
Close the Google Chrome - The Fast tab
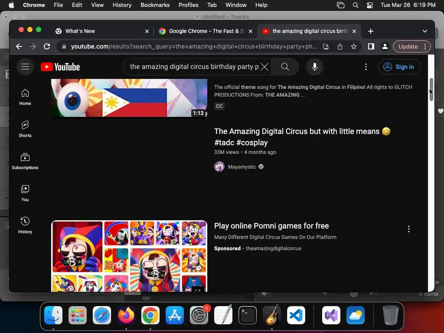point(251,31)
